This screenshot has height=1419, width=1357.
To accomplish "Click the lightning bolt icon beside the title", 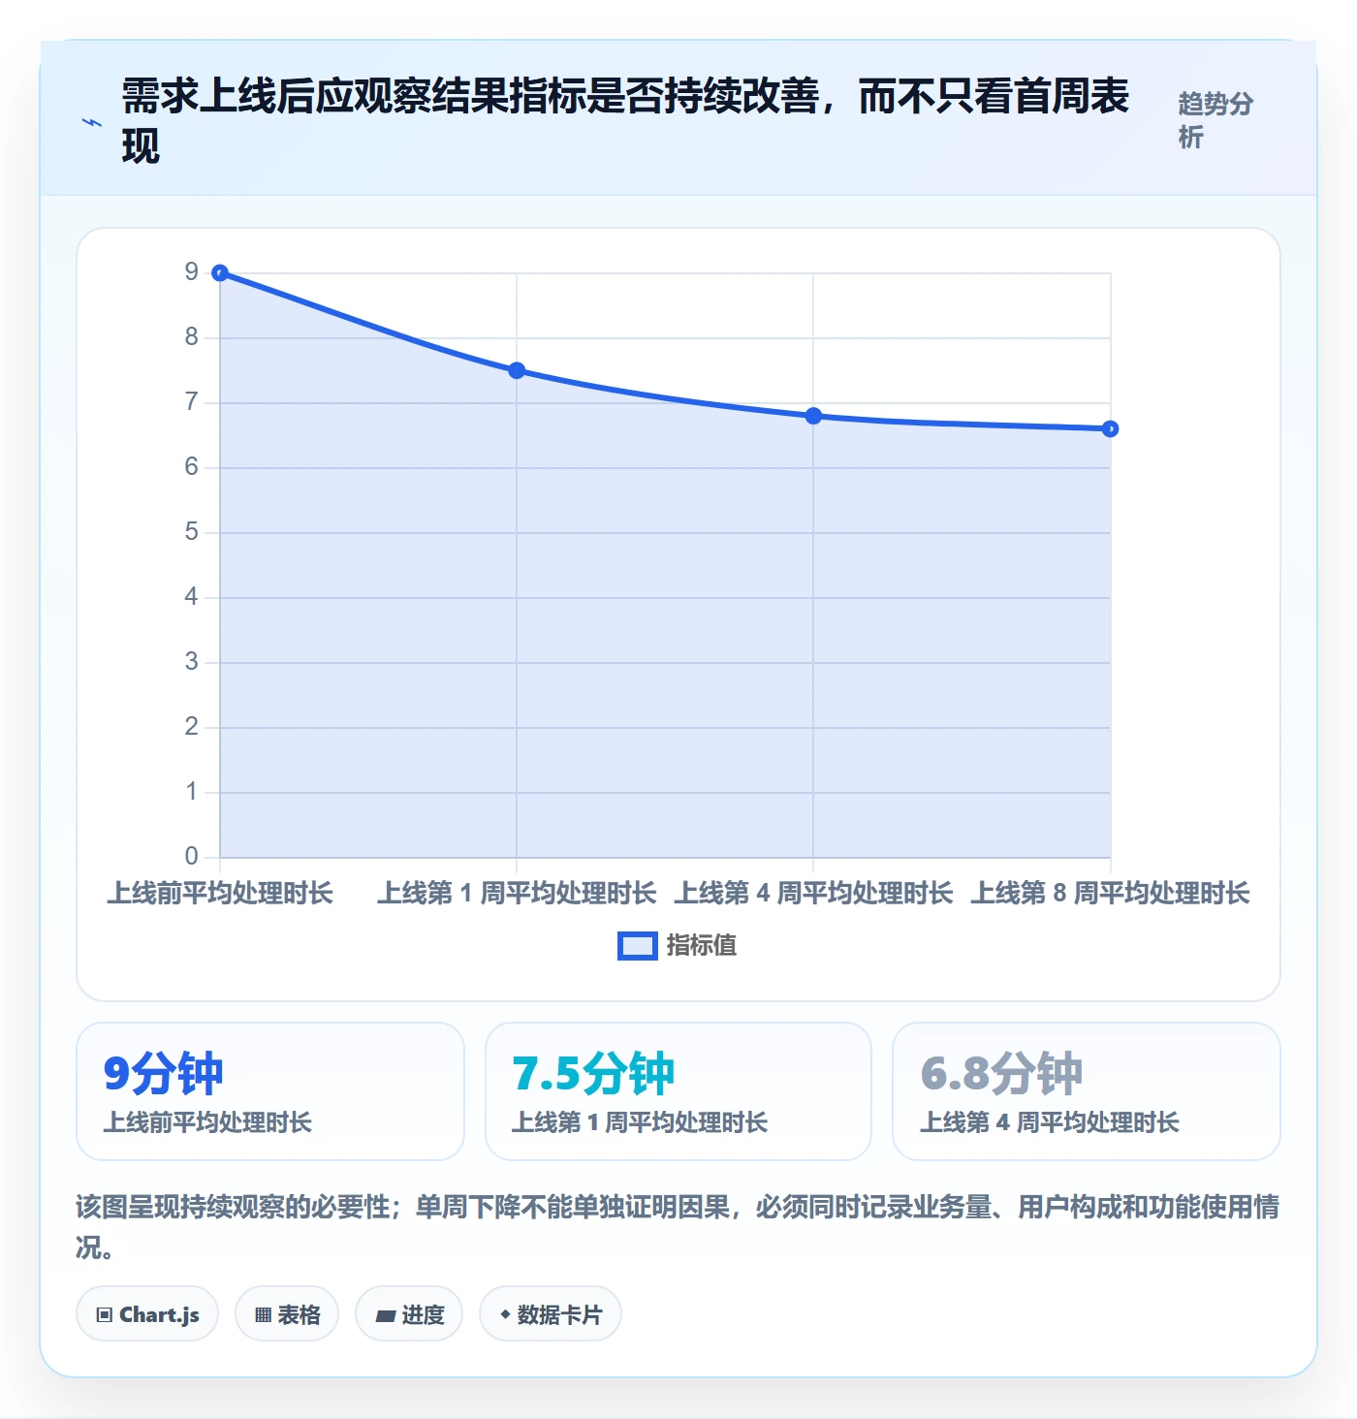I will 91,122.
